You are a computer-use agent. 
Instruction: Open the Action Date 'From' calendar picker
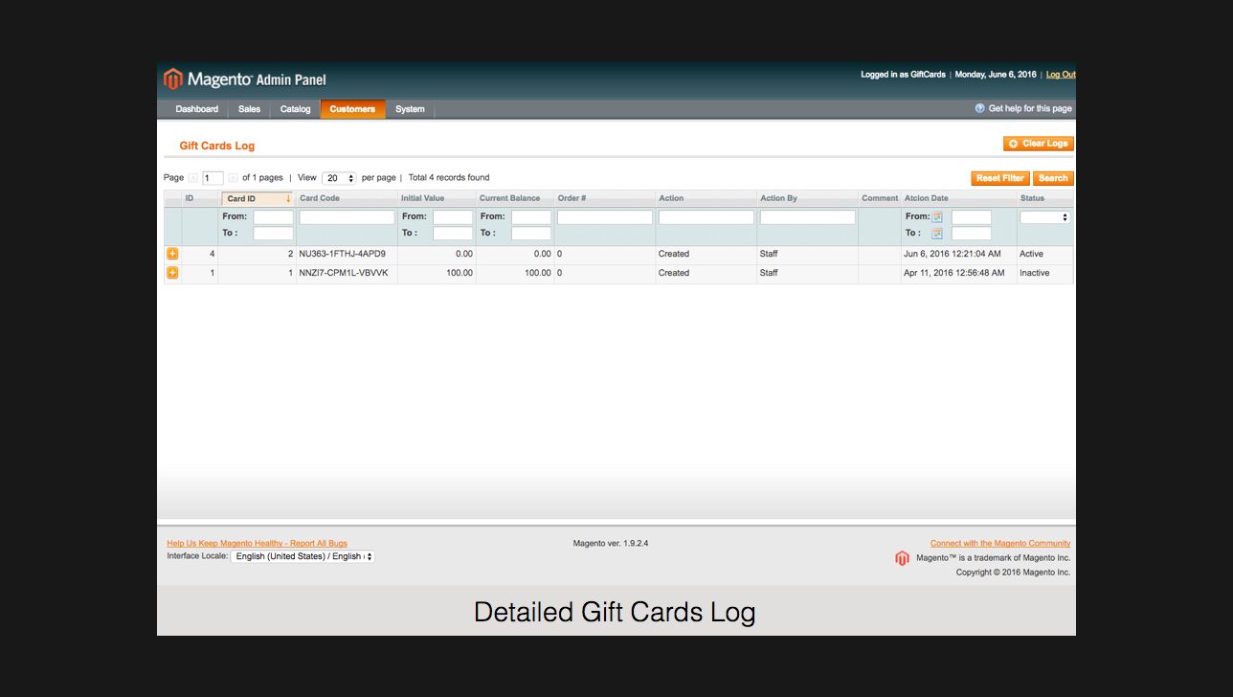(x=937, y=217)
